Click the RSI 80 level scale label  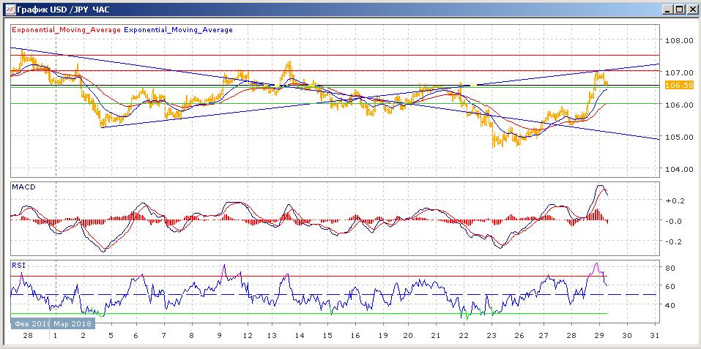point(670,268)
